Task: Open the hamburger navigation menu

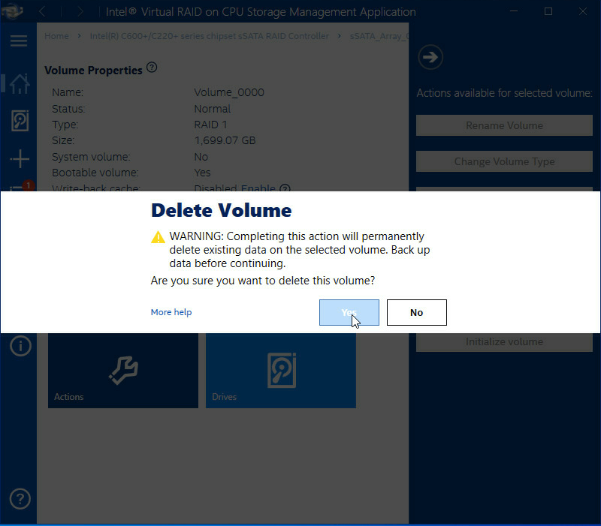Action: coord(19,41)
